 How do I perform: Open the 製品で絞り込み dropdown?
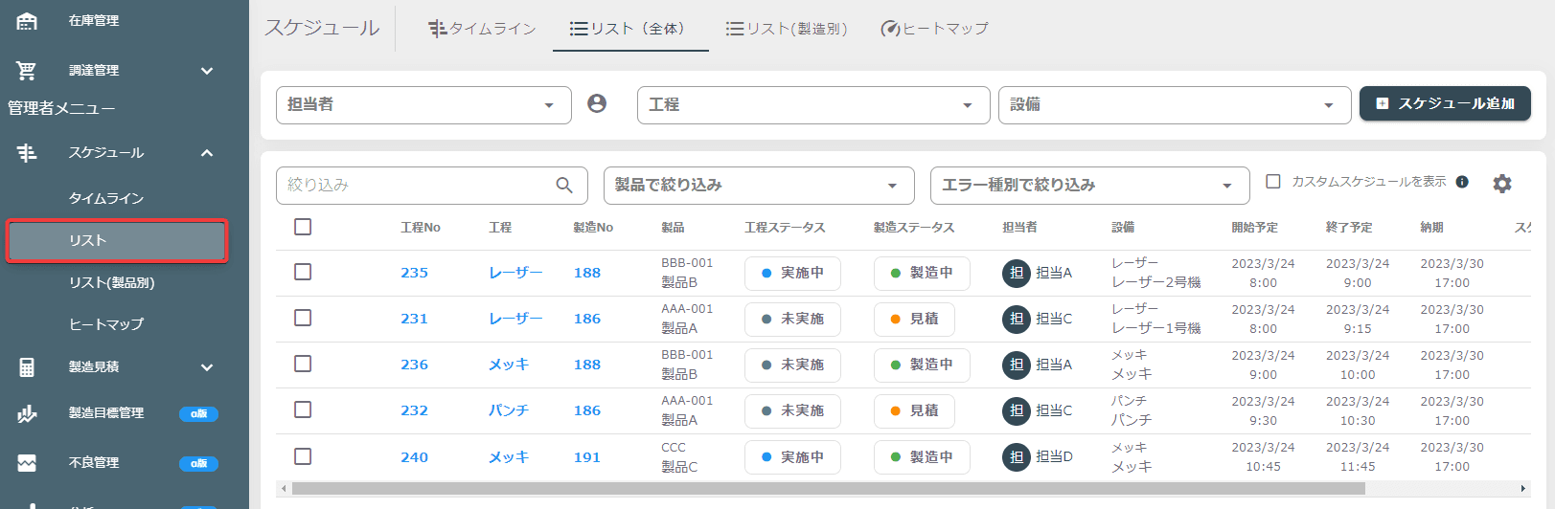point(759,186)
